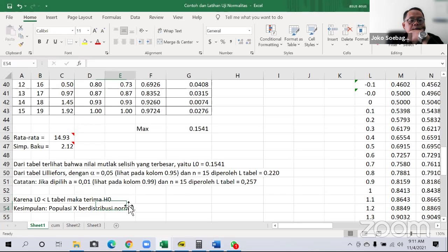The height and width of the screenshot is (252, 448).
Task: Open the Format as Table gallery
Action: pyautogui.click(x=293, y=36)
